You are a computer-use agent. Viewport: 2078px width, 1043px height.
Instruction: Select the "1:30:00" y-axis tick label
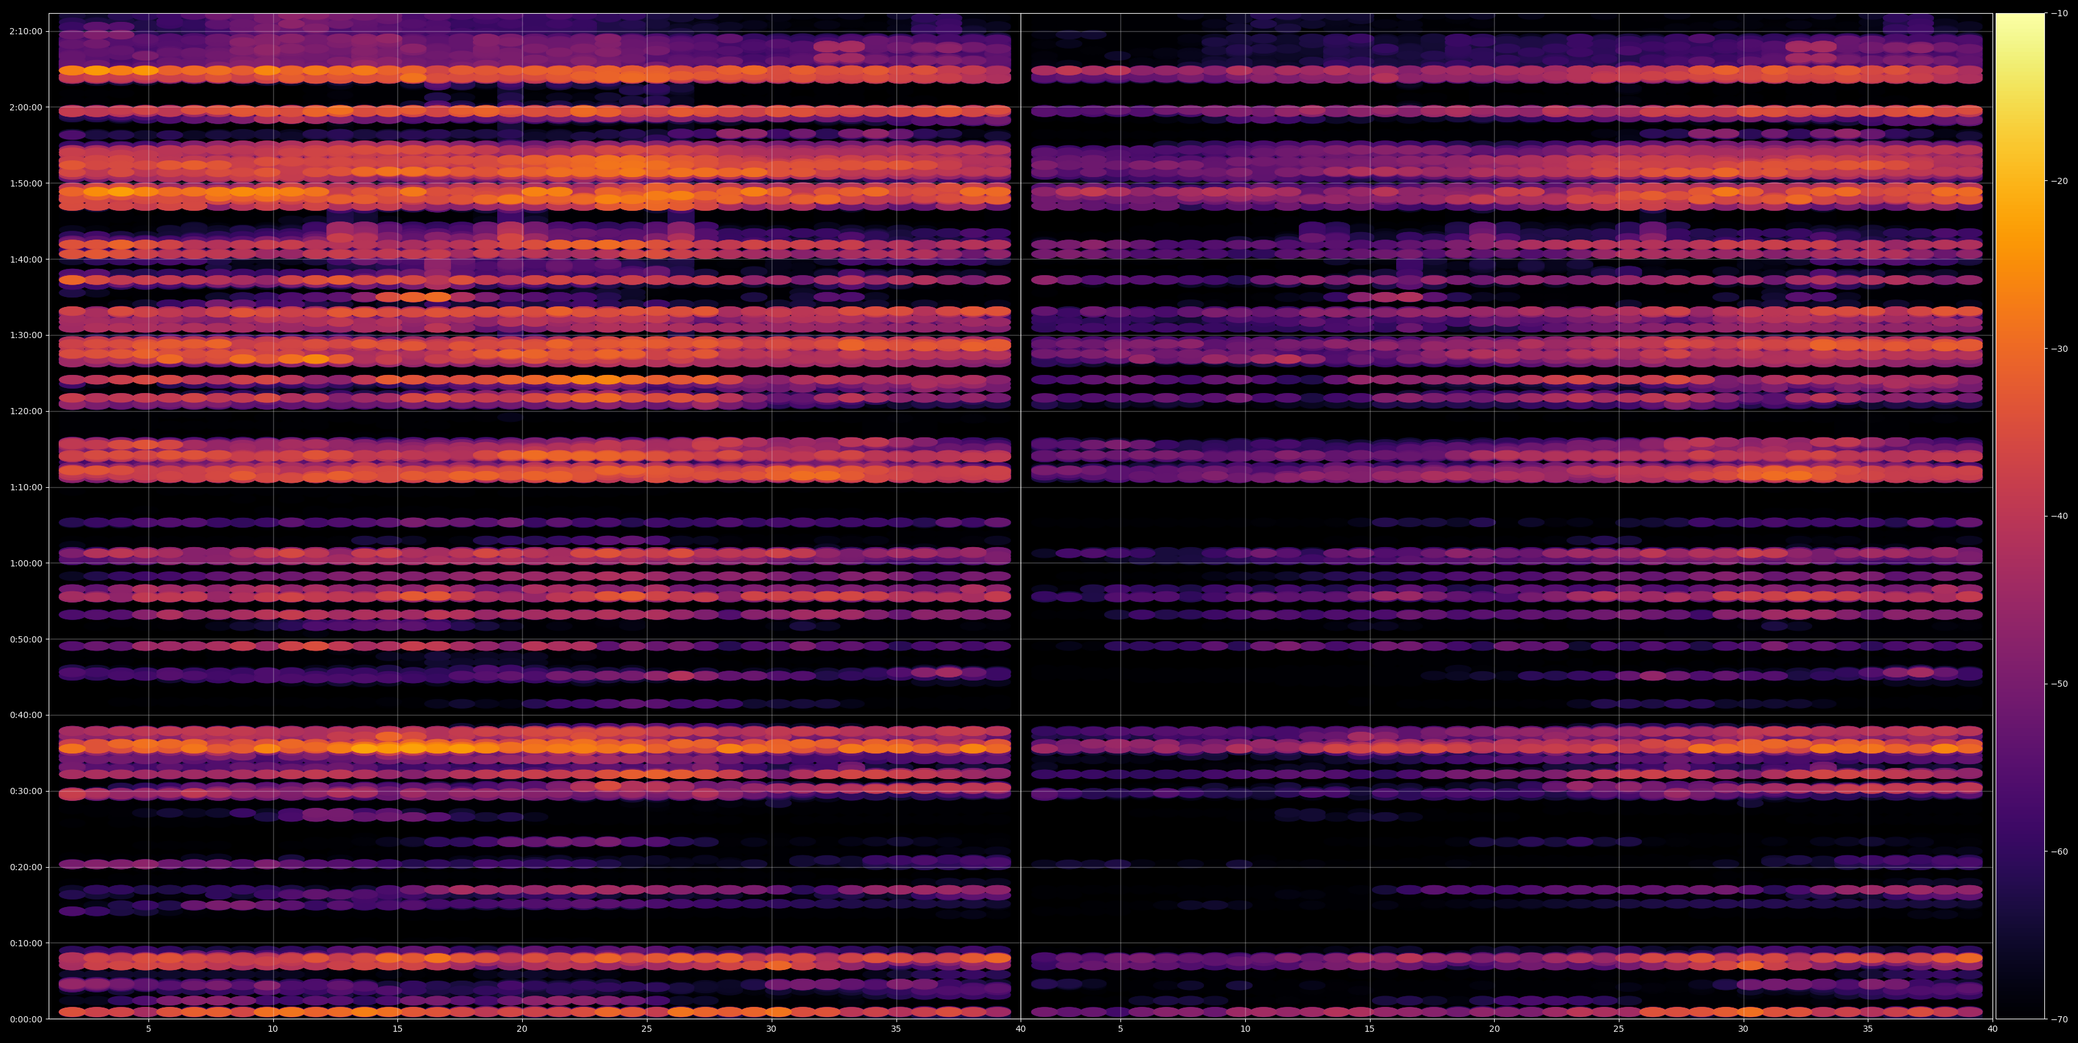26,335
